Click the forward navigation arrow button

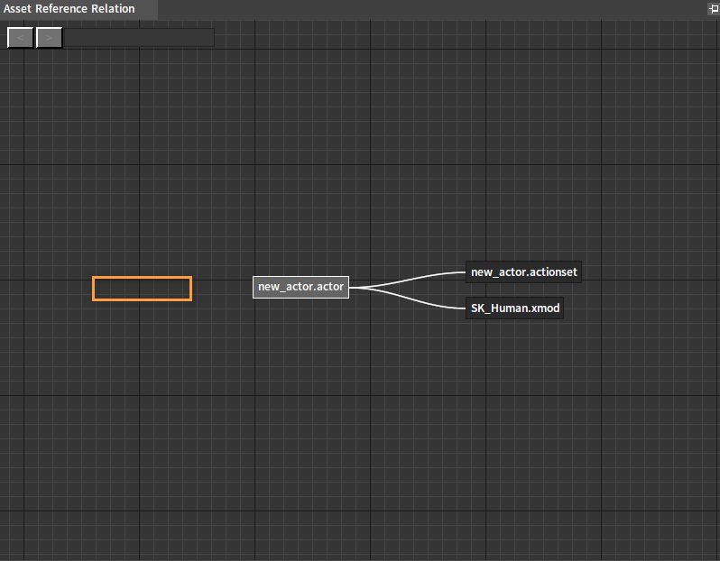pyautogui.click(x=49, y=38)
